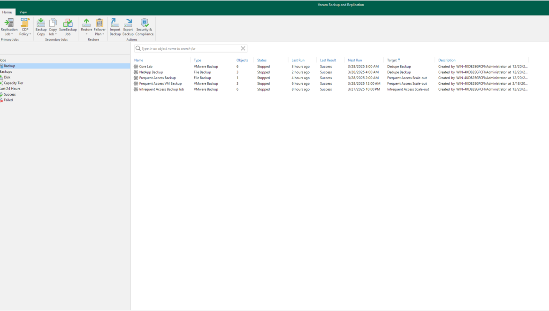This screenshot has width=549, height=311.
Task: Click Frequent Access Backup's Scale-out target cell
Action: click(407, 78)
